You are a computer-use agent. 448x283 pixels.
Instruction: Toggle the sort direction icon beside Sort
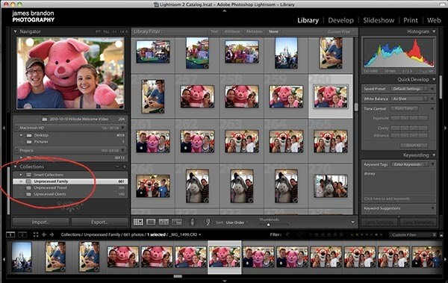coord(208,222)
